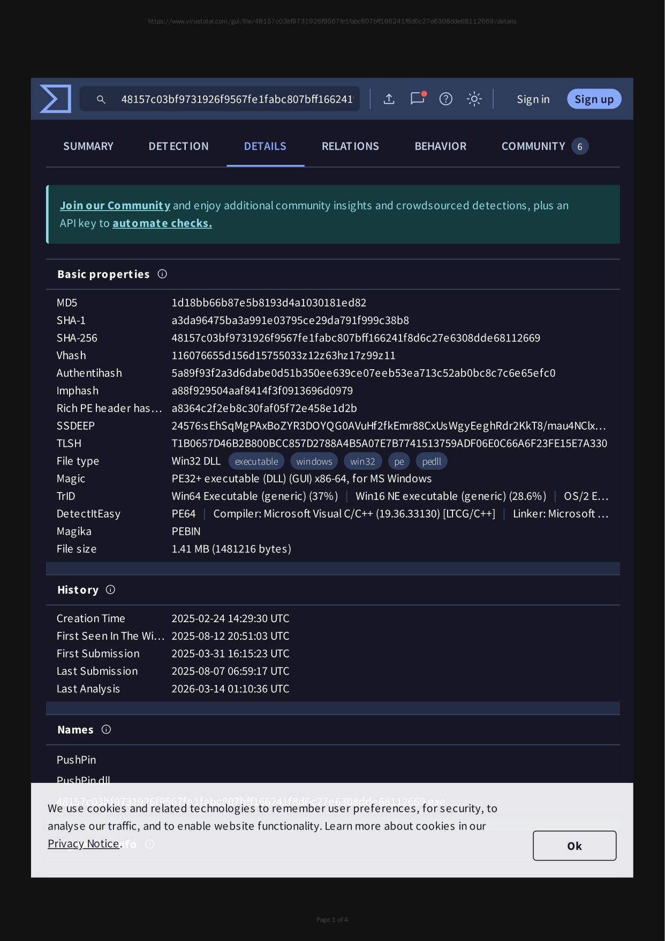Click the VirusTotal logo icon
This screenshot has width=665, height=941.
[56, 99]
